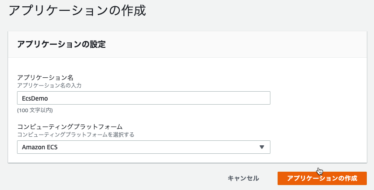Click the コンピューティングプラットフォーム label
The width and height of the screenshot is (374, 190).
[70, 127]
